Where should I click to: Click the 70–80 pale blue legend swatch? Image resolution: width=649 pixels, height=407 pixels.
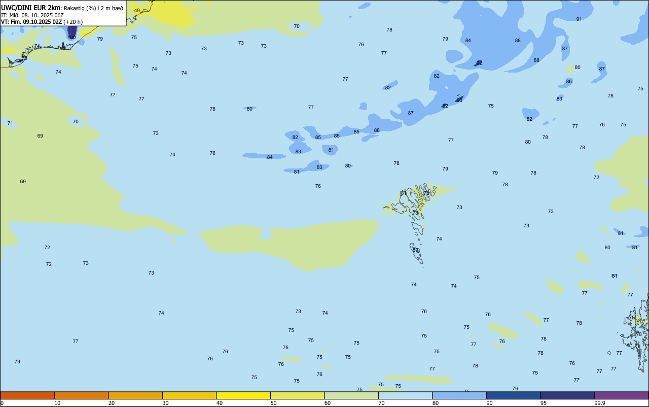pyautogui.click(x=405, y=395)
